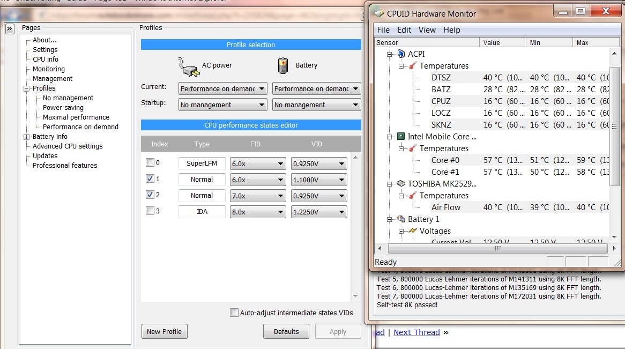Click the thermometer icon under ACPI
625x349 pixels.
pyautogui.click(x=413, y=65)
